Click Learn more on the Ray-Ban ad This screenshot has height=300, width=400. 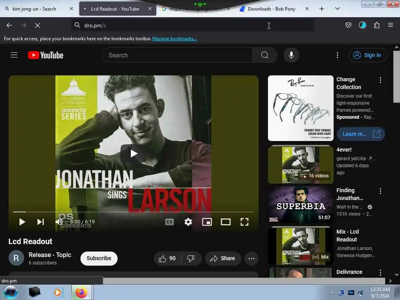tap(361, 134)
